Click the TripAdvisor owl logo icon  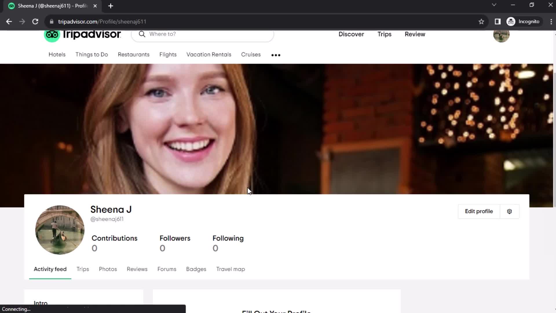52,35
